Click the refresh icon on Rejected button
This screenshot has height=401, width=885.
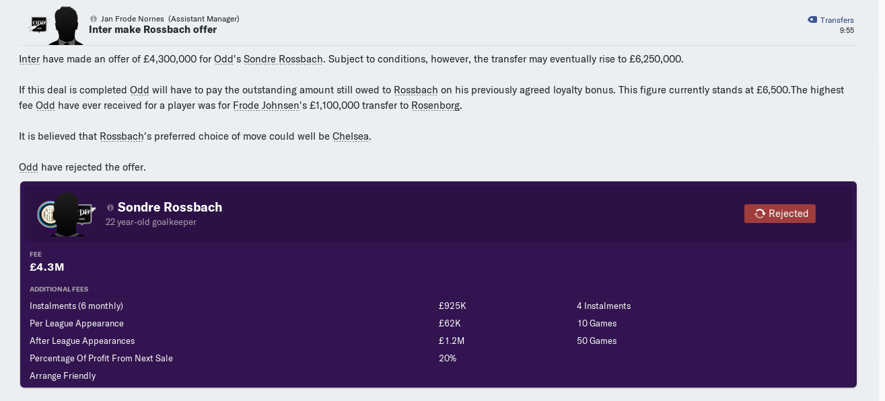[760, 214]
